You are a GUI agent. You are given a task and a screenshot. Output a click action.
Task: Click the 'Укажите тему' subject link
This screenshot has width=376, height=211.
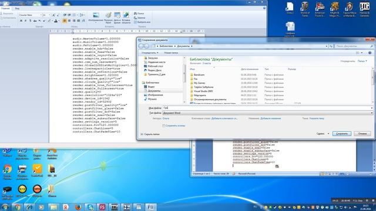pyautogui.click(x=317, y=118)
